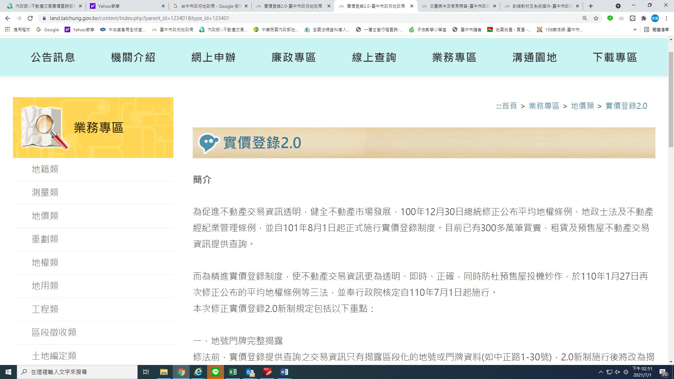674x379 pixels.
Task: Select 地用類 in the sidebar
Action: pyautogui.click(x=93, y=286)
